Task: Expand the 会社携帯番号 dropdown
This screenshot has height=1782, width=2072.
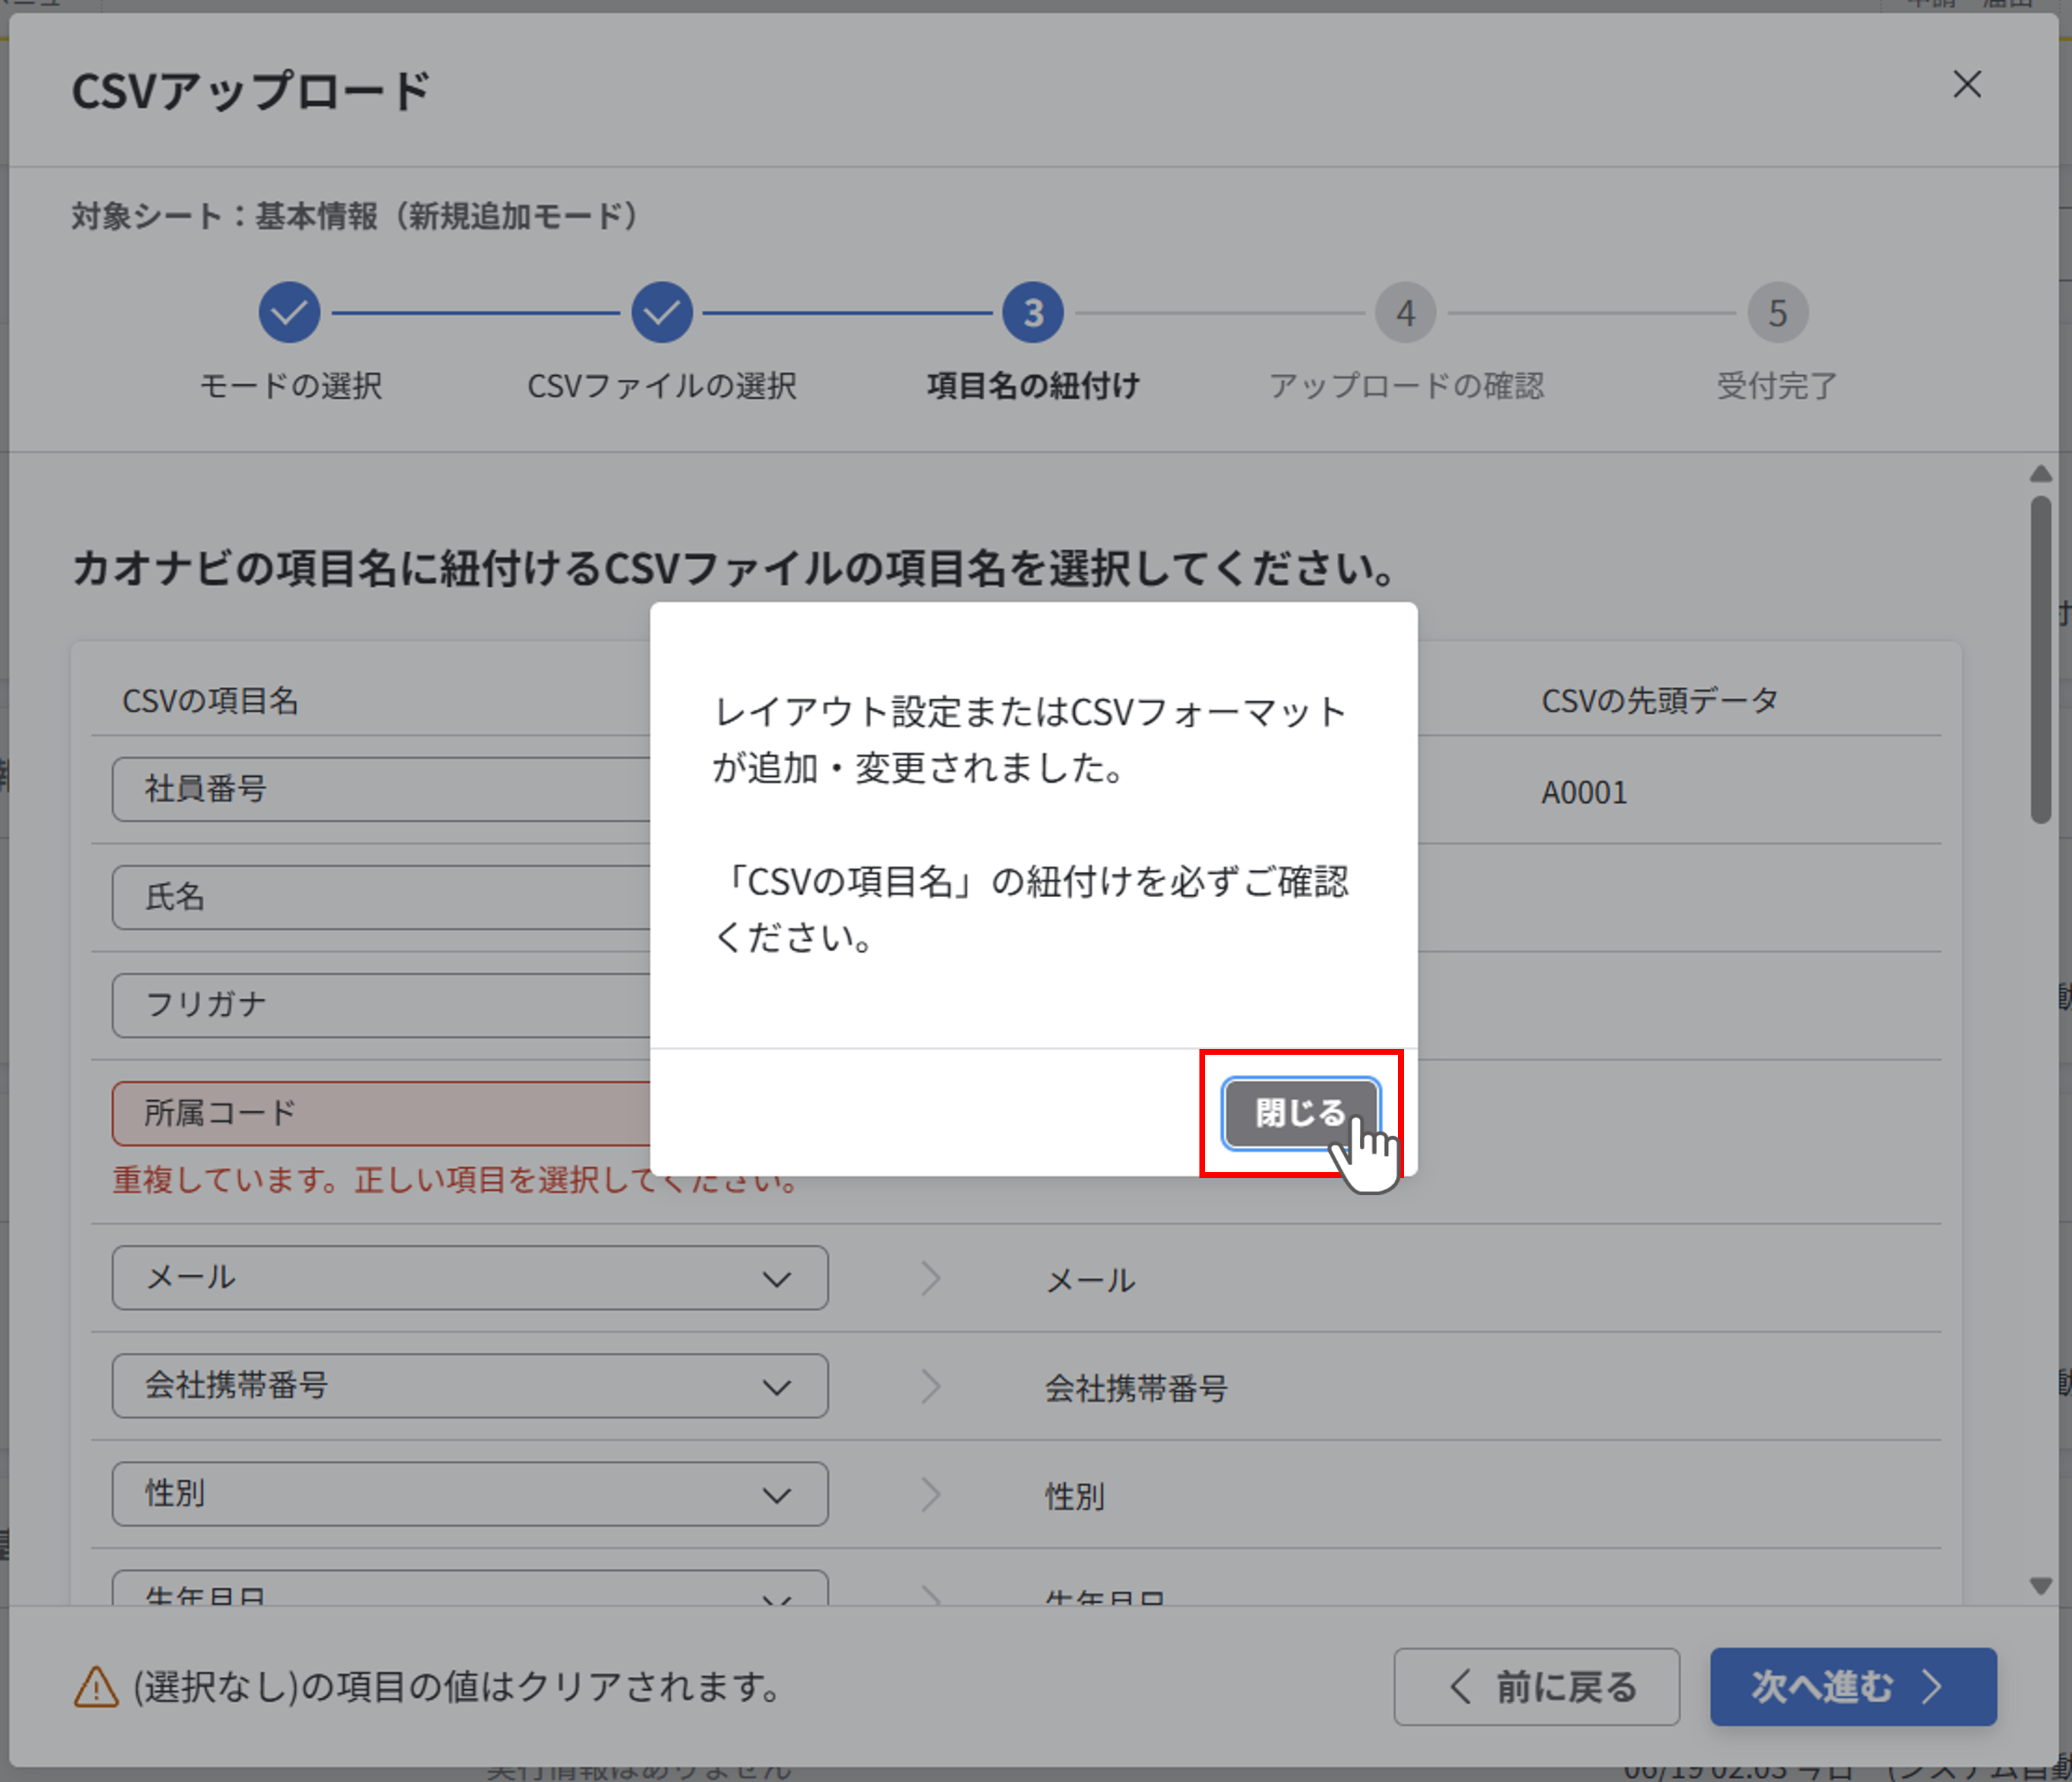Action: [470, 1386]
